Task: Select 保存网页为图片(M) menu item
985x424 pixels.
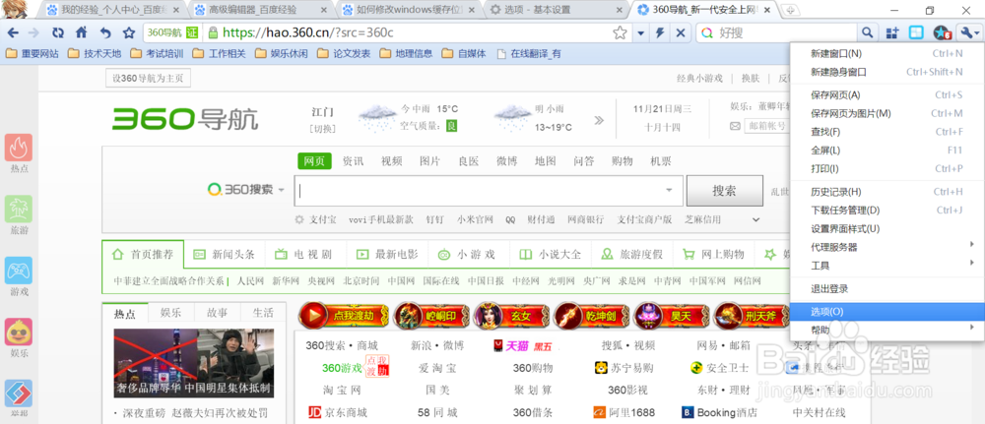Action: click(887, 113)
